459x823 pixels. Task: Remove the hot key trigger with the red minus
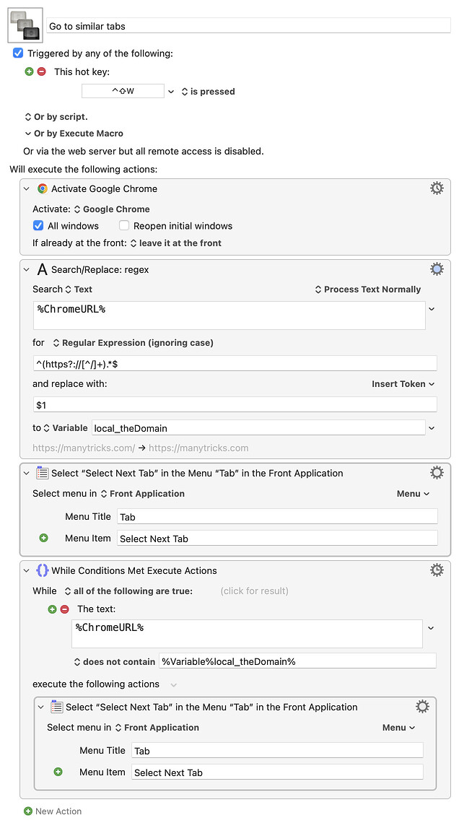(40, 72)
